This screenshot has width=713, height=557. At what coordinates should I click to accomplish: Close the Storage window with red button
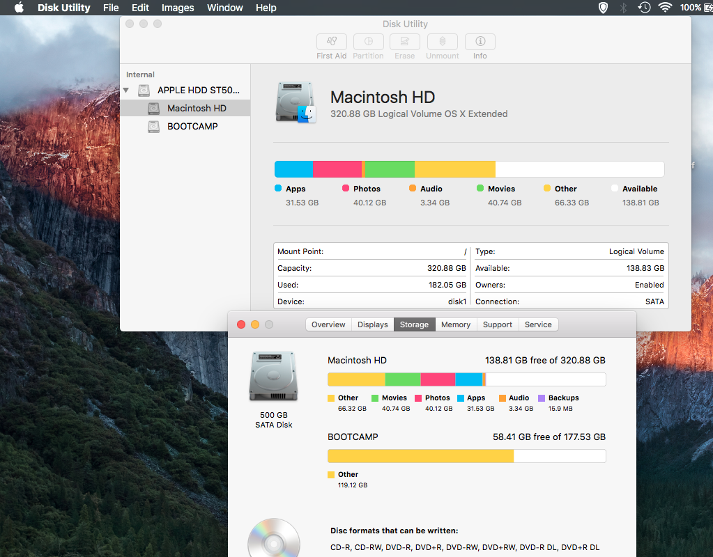pos(241,324)
